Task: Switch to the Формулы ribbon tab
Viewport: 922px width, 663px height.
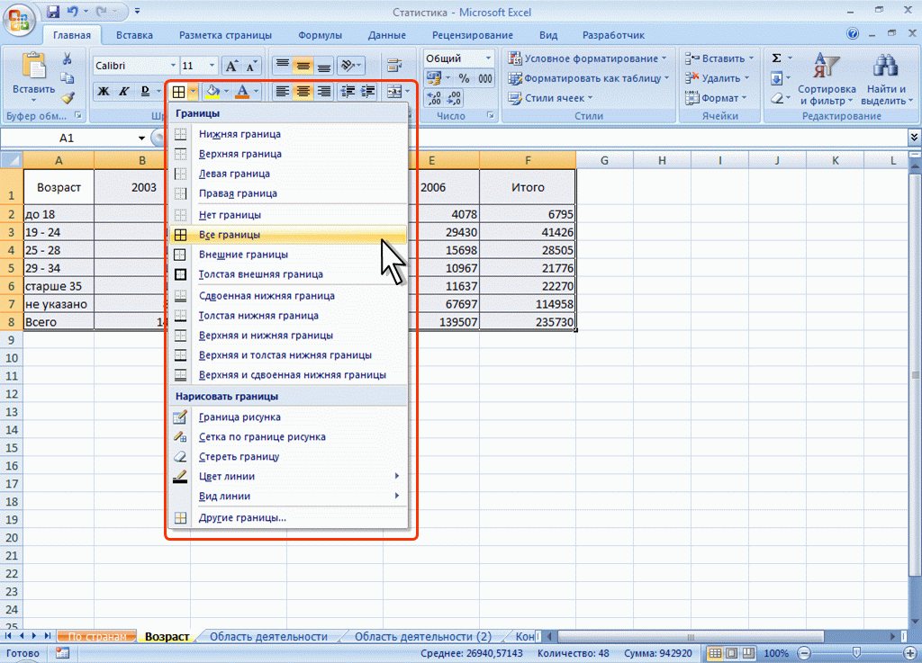Action: click(320, 36)
